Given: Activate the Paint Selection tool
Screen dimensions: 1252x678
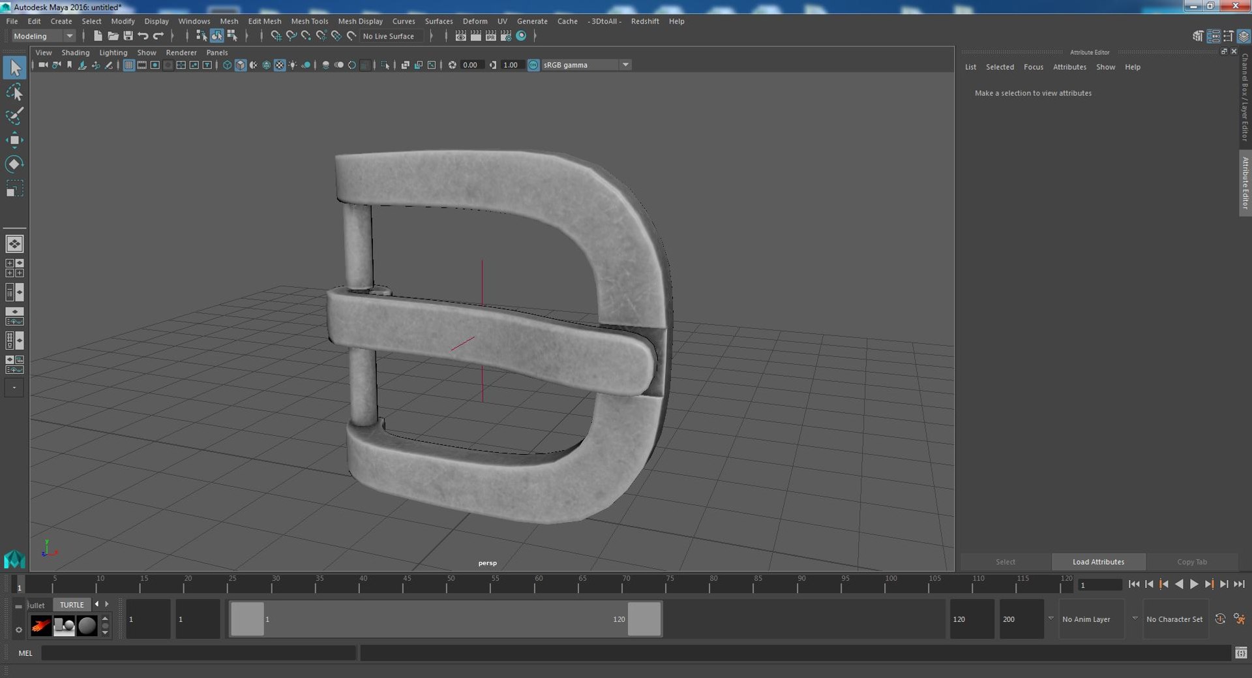Looking at the screenshot, I should tap(14, 116).
